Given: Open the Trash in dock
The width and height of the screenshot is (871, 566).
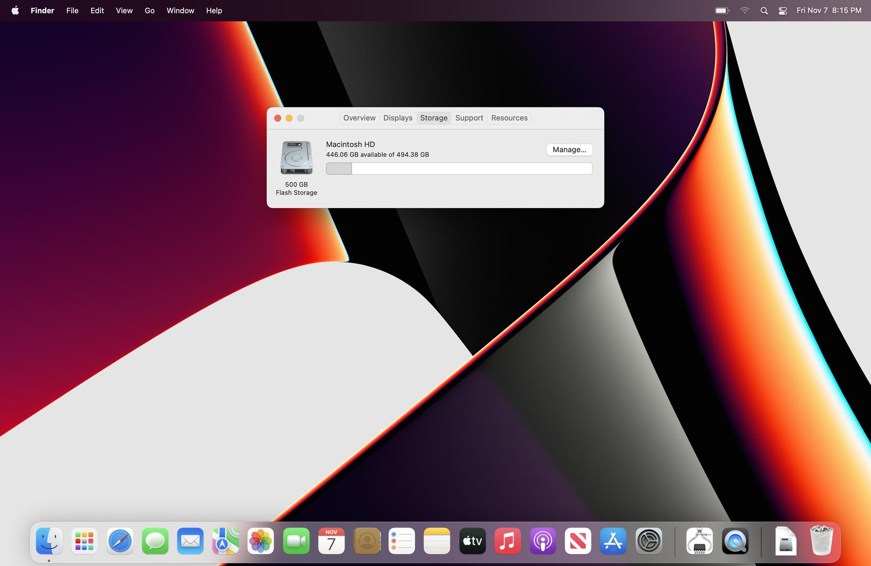Looking at the screenshot, I should [821, 541].
